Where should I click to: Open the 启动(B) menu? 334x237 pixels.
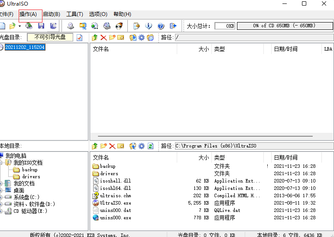(x=52, y=14)
